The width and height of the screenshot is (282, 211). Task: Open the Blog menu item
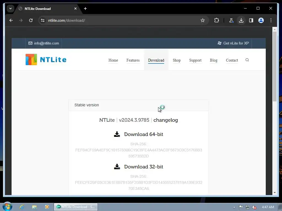214,60
